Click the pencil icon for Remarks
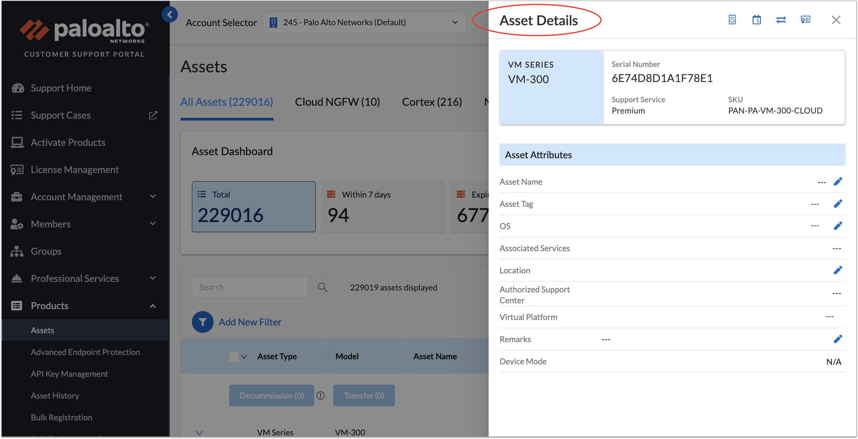Screen dimensions: 858x439 [838, 339]
